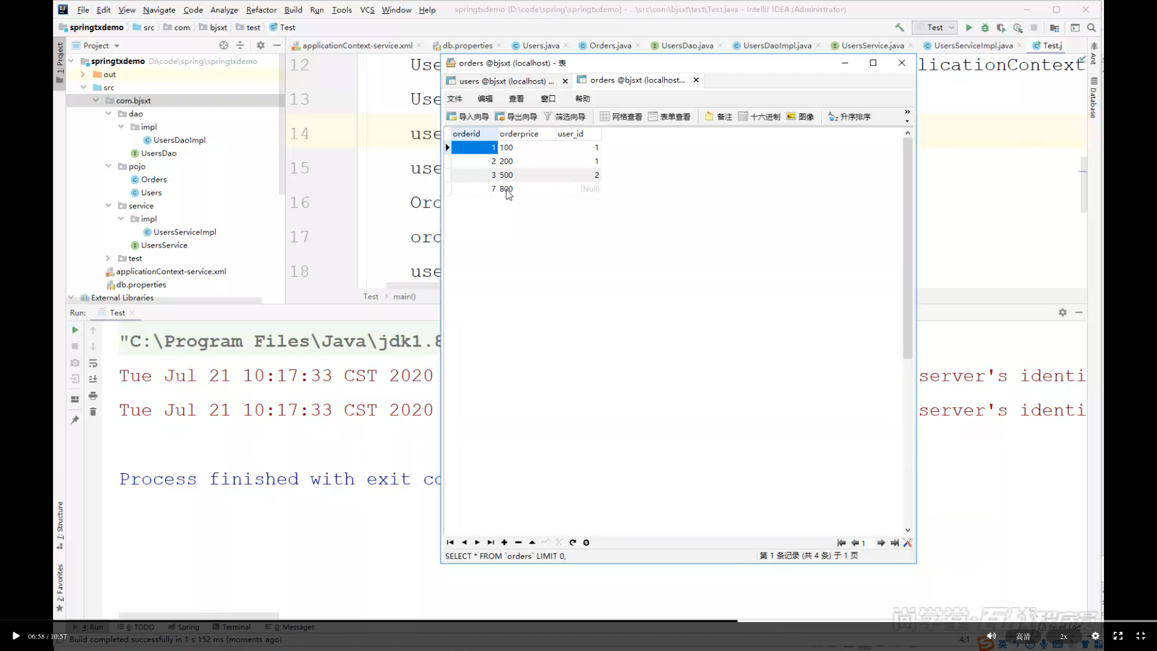Refresh table with circular arrow icon in Navicat

click(572, 542)
